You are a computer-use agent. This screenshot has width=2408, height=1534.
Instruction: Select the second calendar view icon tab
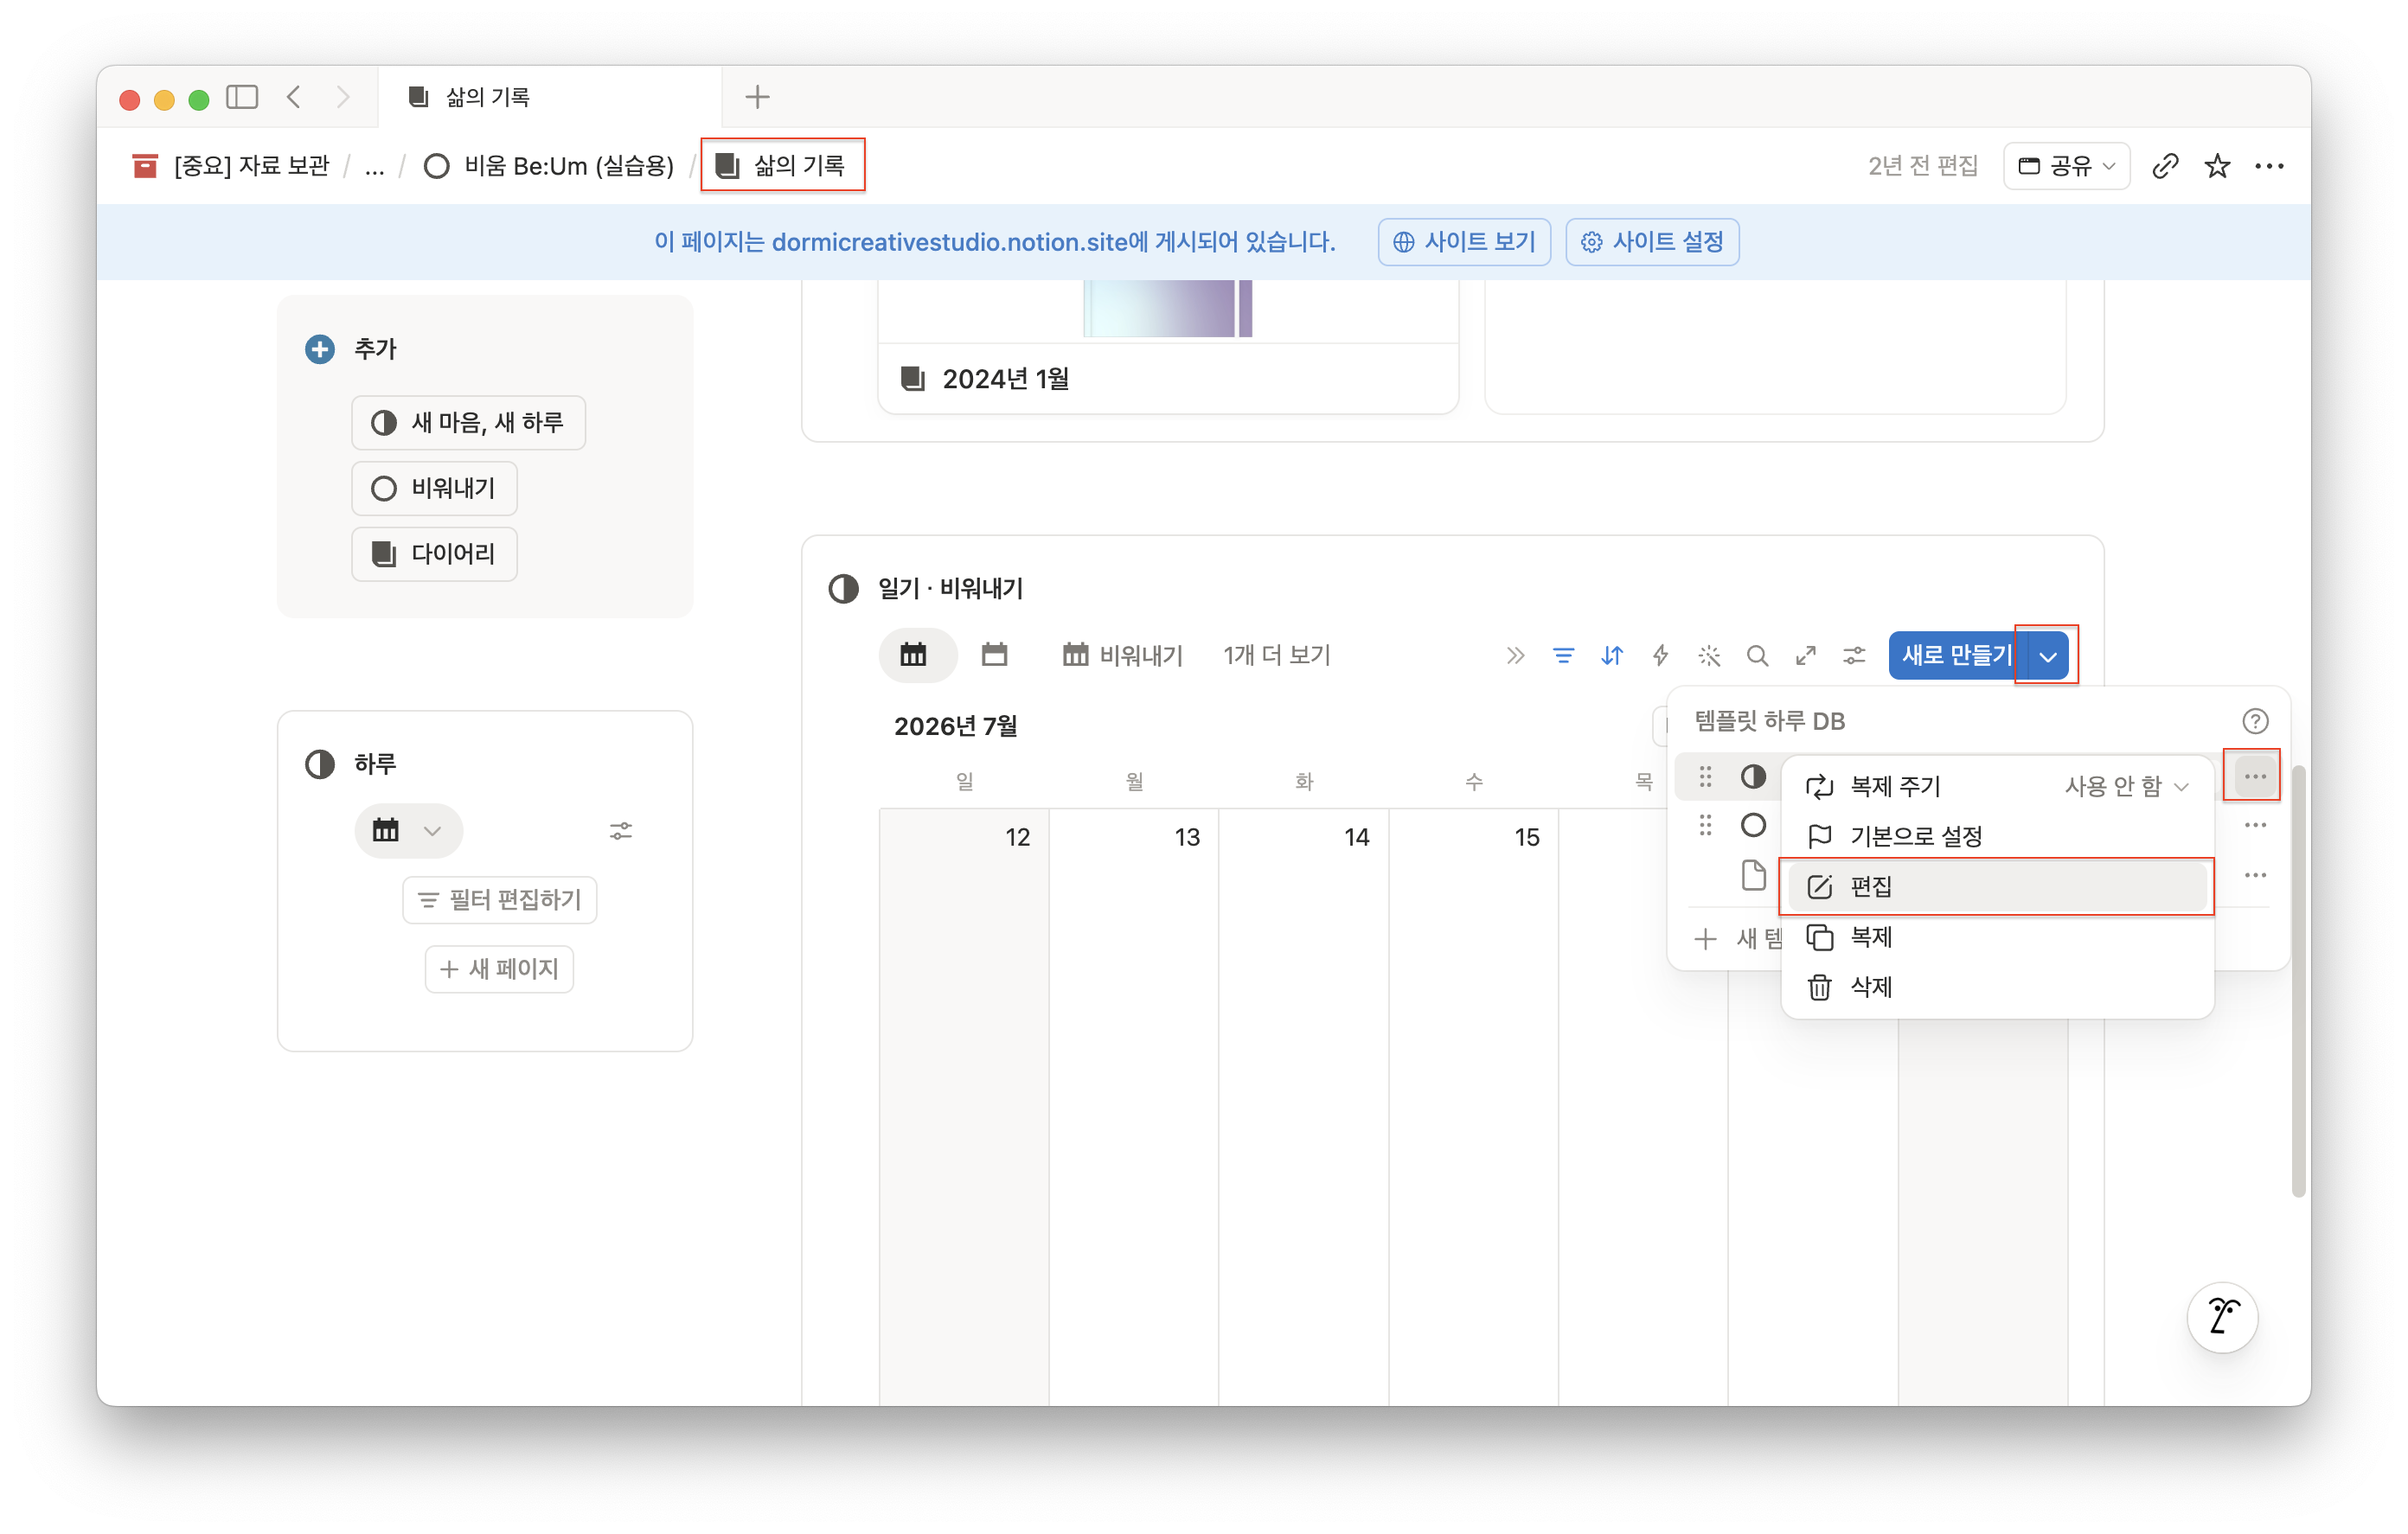994,656
